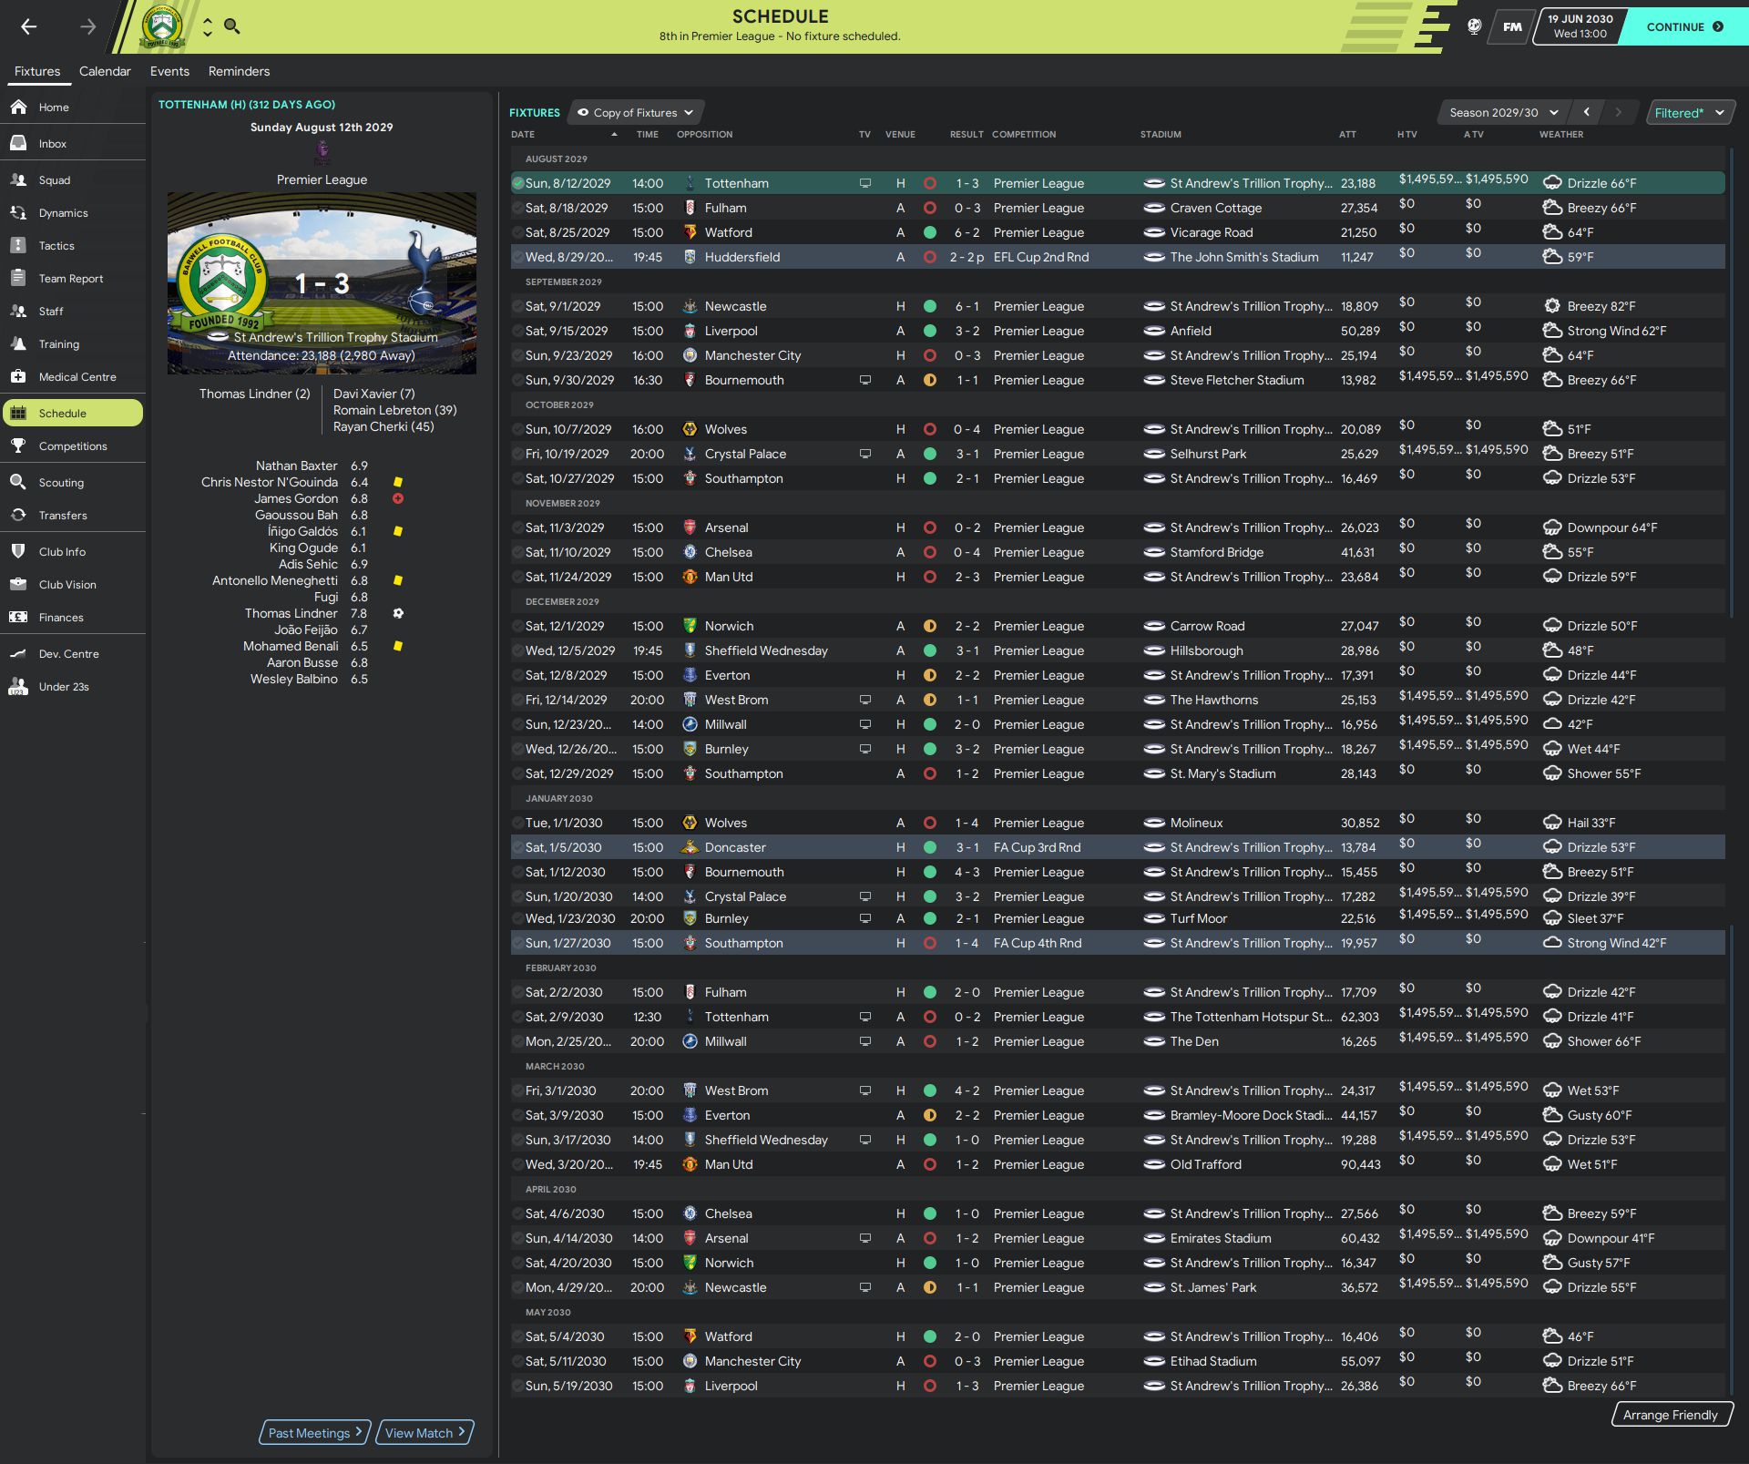Open the FM menu icon
The height and width of the screenshot is (1464, 1749).
pyautogui.click(x=1512, y=26)
